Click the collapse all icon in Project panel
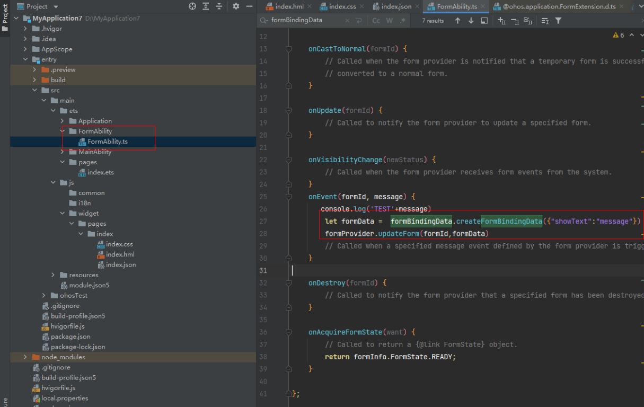The height and width of the screenshot is (407, 644). pyautogui.click(x=219, y=6)
